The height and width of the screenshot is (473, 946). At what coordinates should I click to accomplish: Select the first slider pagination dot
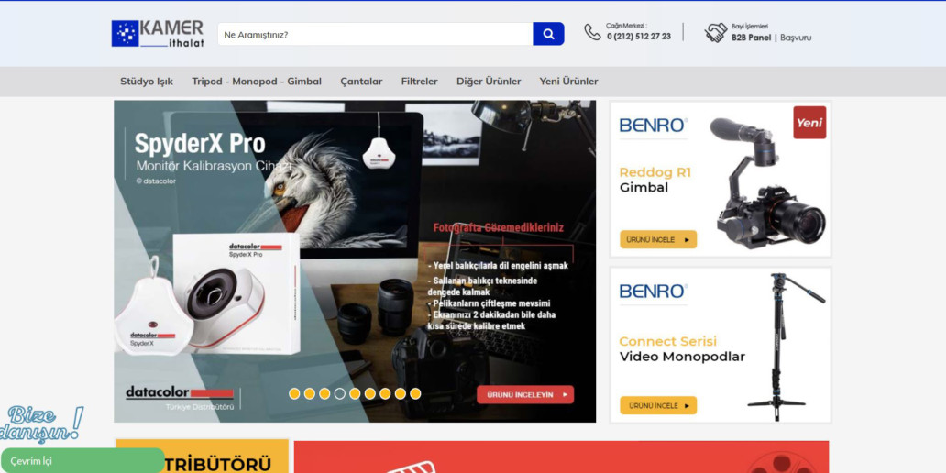(294, 393)
